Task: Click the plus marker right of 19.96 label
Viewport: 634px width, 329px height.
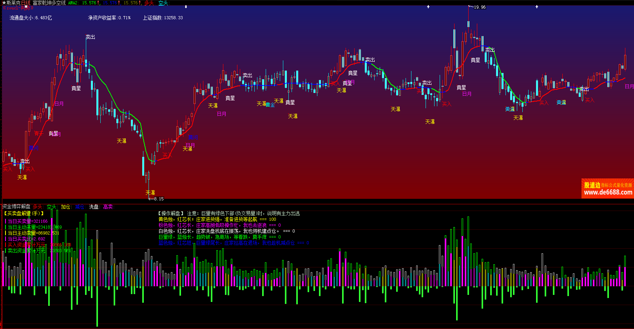Action: pos(537,7)
